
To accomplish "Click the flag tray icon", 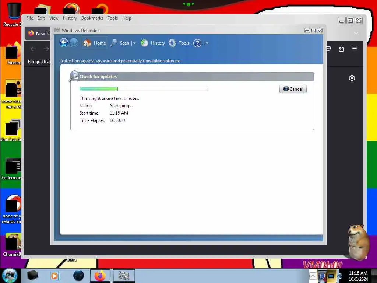I will (x=322, y=276).
